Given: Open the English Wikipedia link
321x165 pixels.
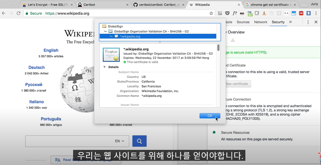Looking at the screenshot, I should click(51, 50).
